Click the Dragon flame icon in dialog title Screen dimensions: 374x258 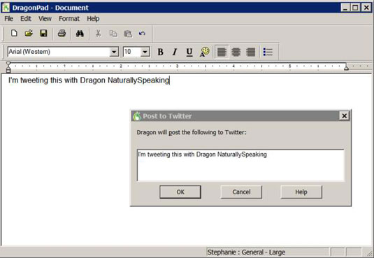point(137,116)
